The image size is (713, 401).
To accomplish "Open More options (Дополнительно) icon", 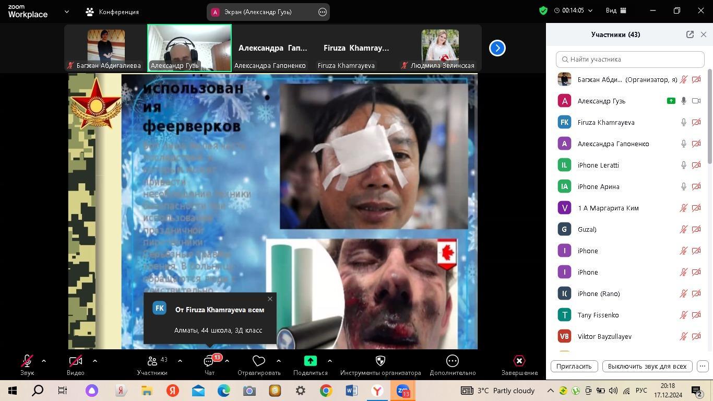I will tap(452, 361).
